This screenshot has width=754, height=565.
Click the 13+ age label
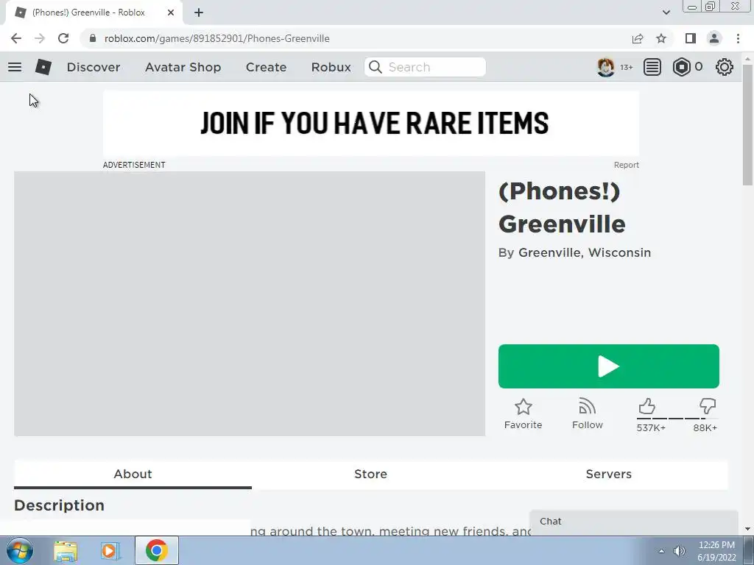[x=626, y=67]
